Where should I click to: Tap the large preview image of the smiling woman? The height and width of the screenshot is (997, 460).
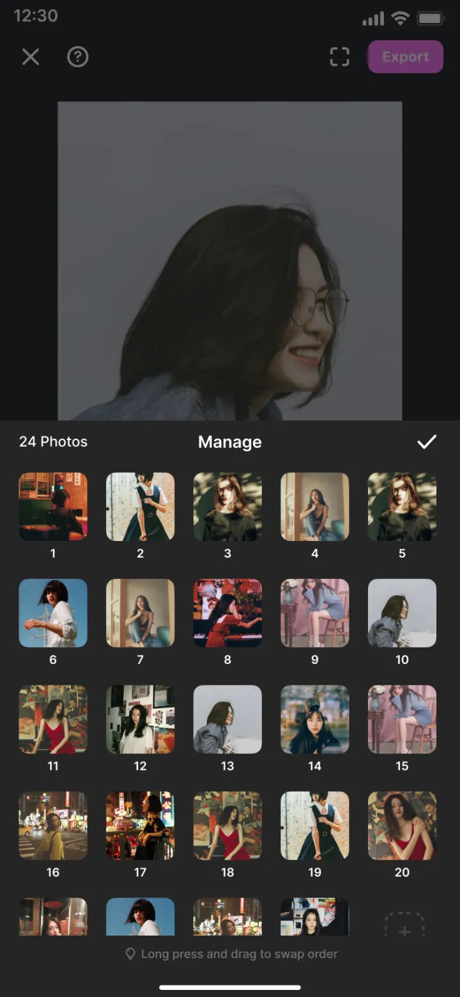pyautogui.click(x=230, y=261)
